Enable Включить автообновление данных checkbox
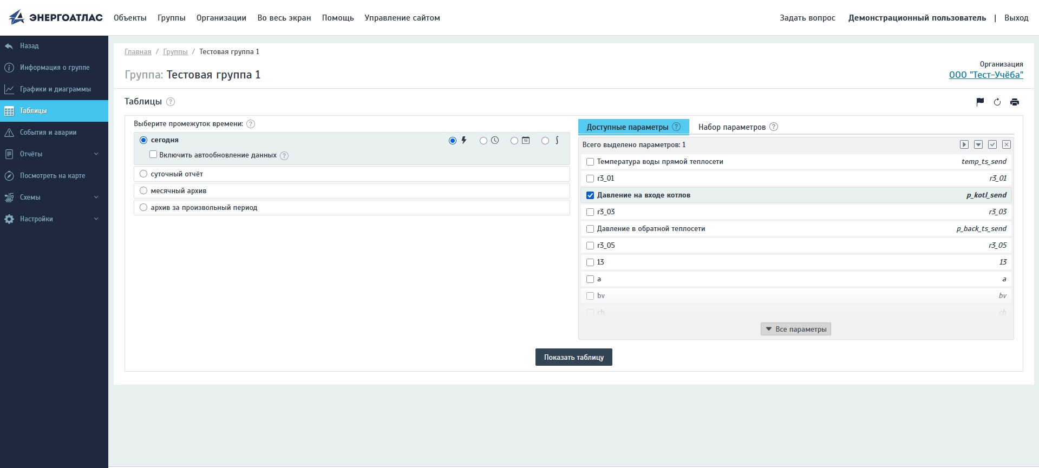Image resolution: width=1039 pixels, height=468 pixels. click(x=153, y=155)
